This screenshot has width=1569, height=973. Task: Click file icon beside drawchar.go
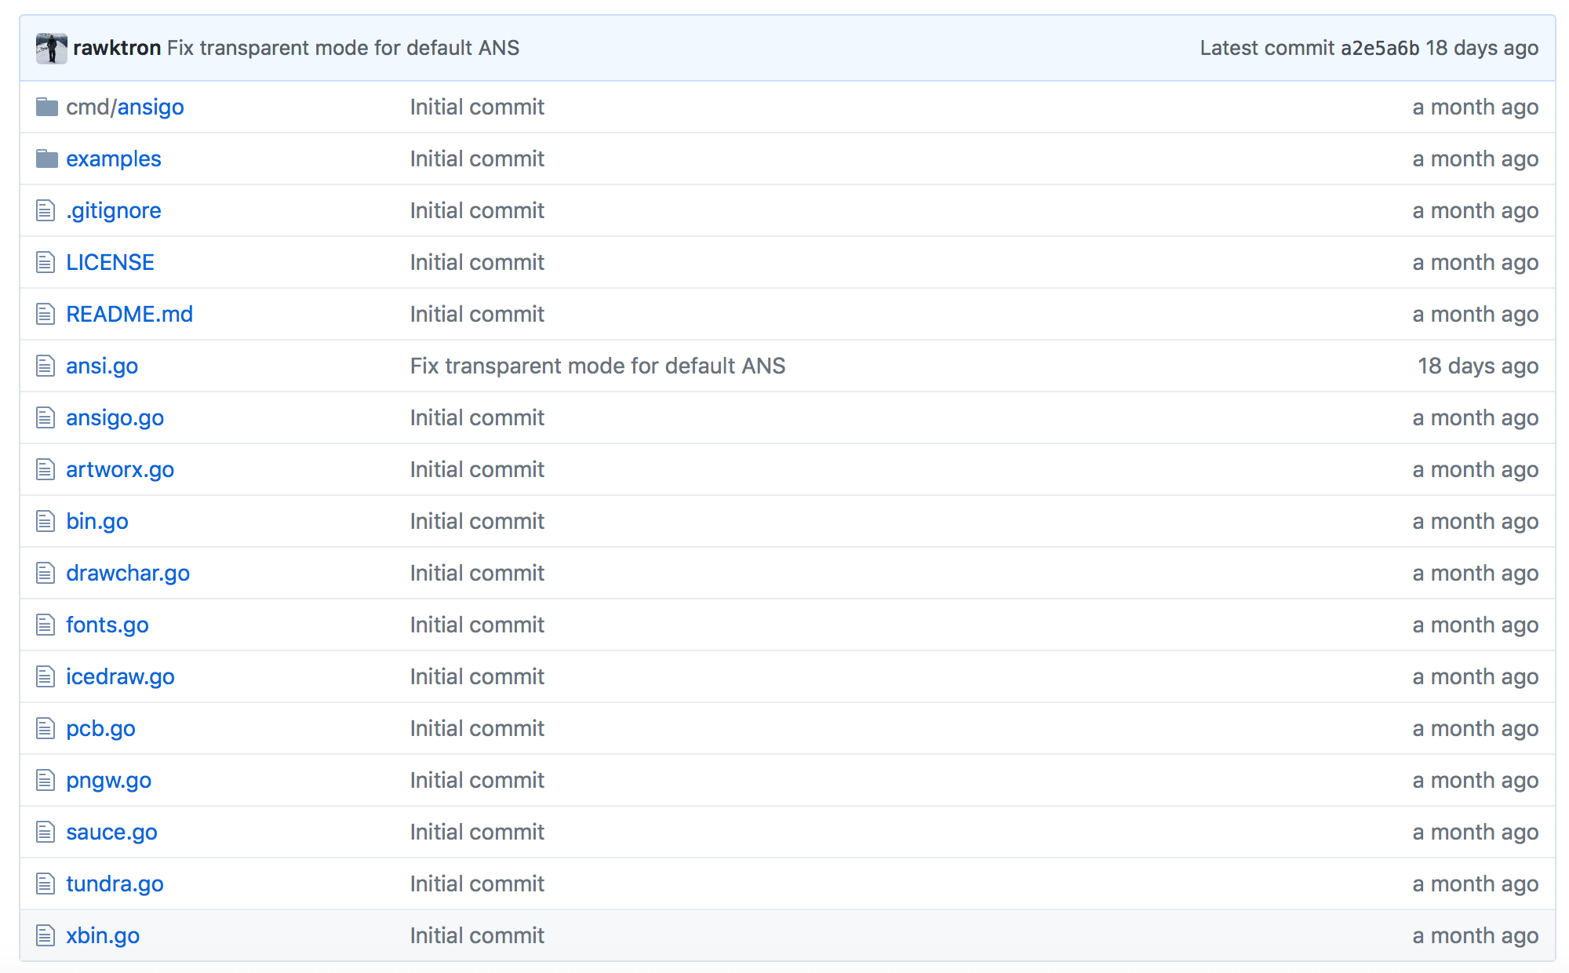coord(46,573)
